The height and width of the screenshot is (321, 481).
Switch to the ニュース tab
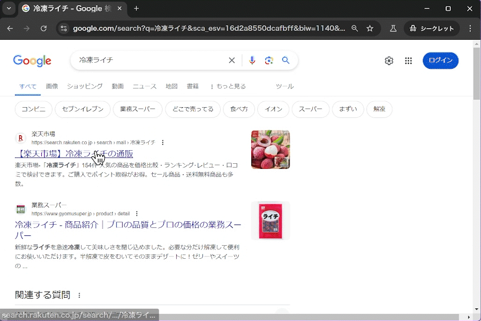click(144, 87)
